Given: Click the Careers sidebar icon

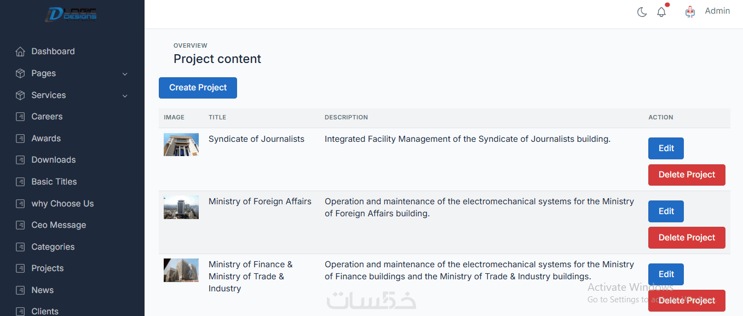Looking at the screenshot, I should [x=20, y=117].
